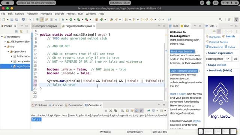Viewport: 240px width, 135px height.
Task: Open the Debug dropdown arrow
Action: [67, 19]
